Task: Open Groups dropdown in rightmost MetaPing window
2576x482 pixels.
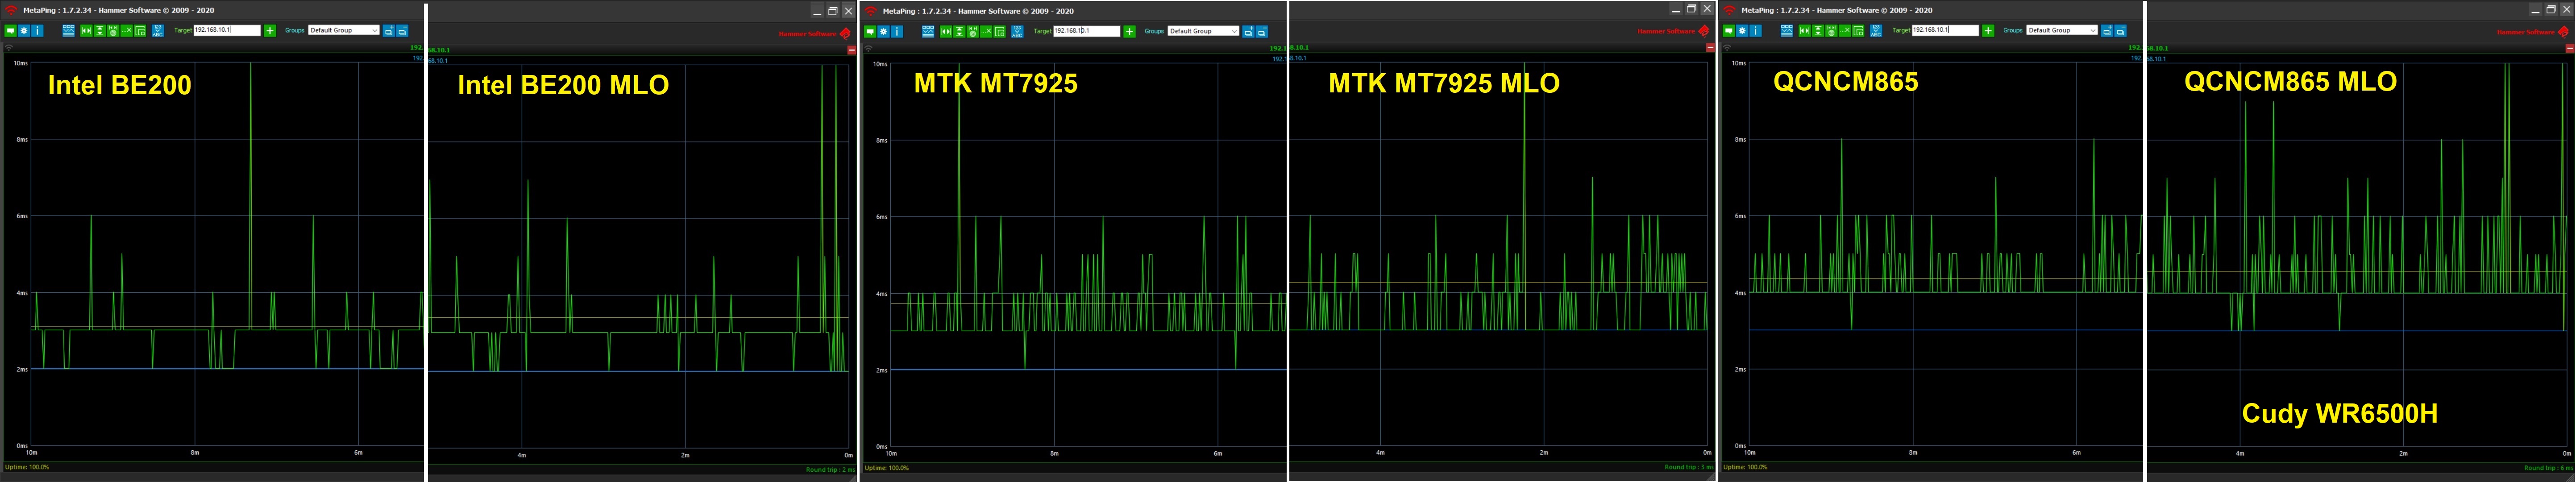Action: click(x=2062, y=31)
